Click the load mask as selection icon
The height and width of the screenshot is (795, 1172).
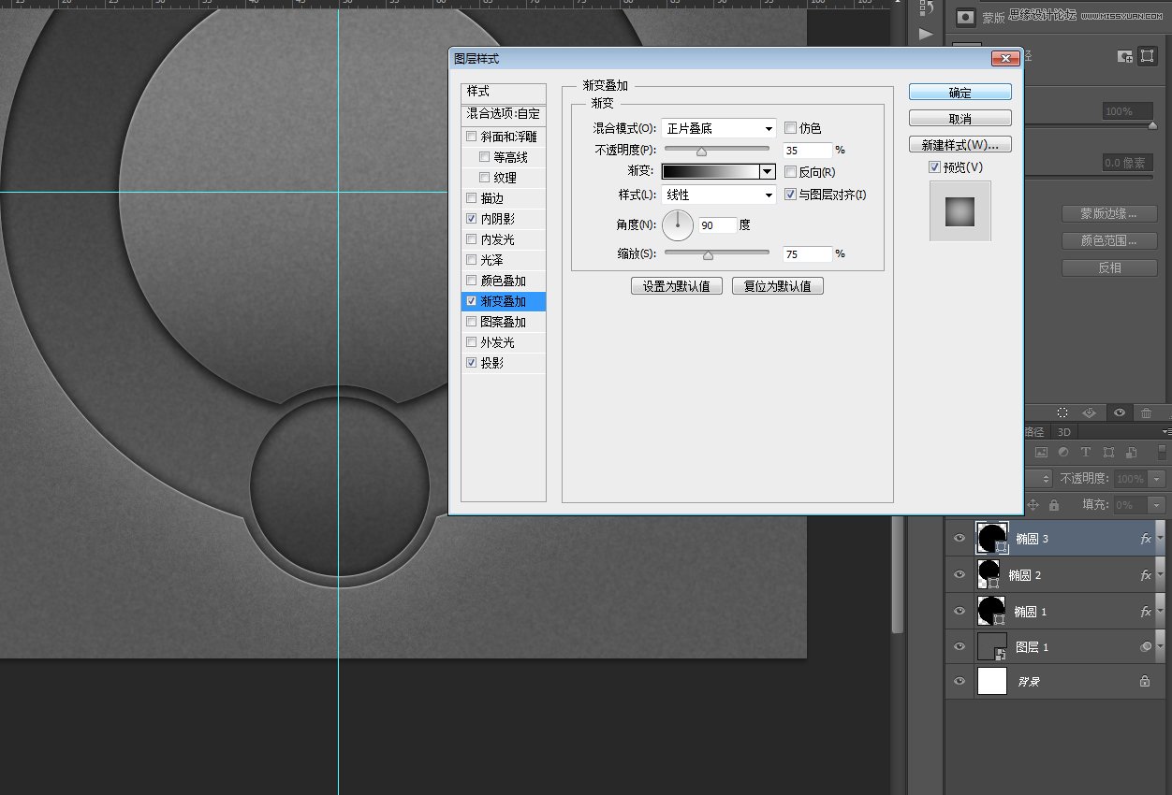pyautogui.click(x=1062, y=412)
